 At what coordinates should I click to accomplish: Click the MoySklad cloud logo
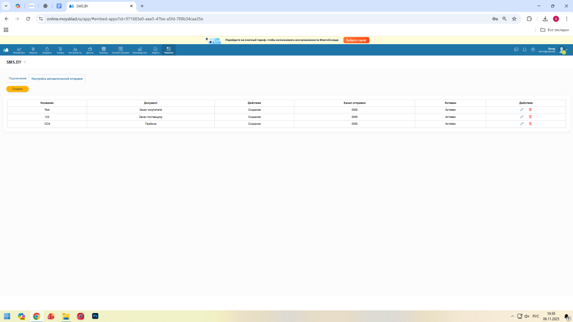point(6,50)
